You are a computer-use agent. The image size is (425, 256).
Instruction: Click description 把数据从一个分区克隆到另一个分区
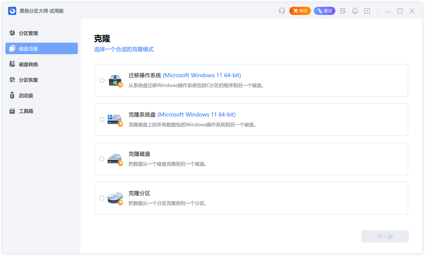167,203
